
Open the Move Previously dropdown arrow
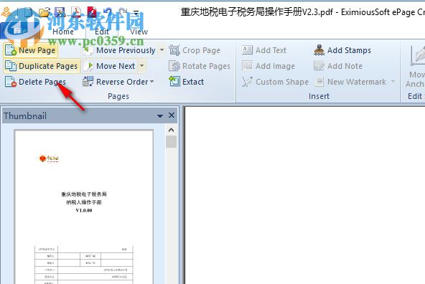tap(162, 50)
